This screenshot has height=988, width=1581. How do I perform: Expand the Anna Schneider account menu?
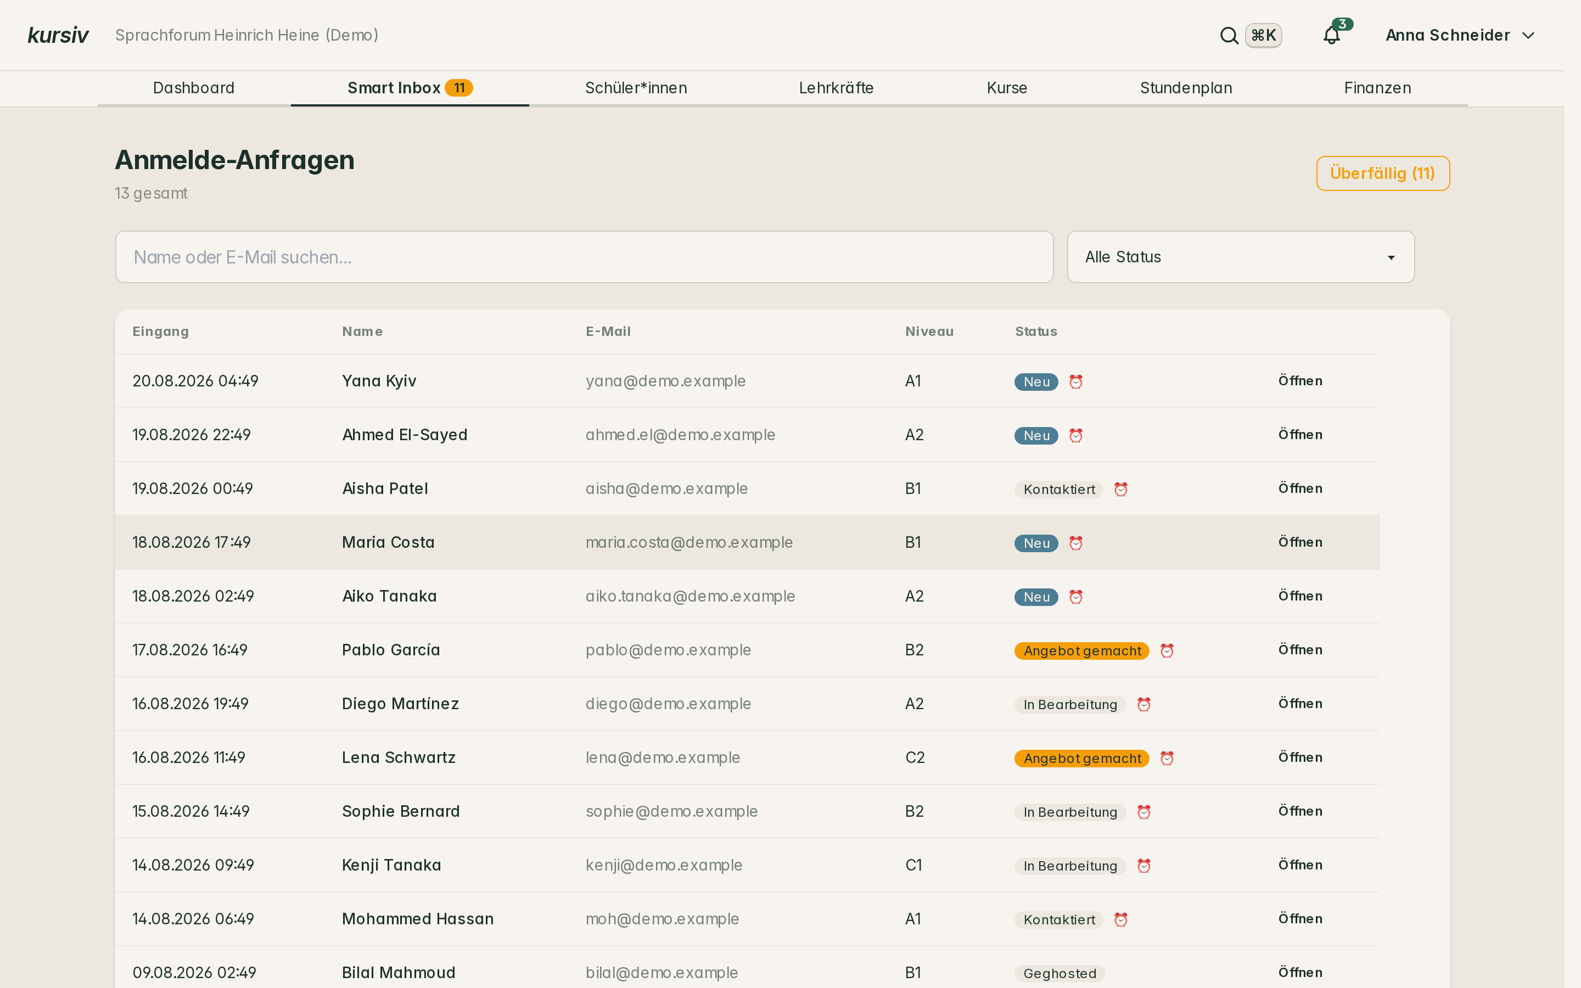(1460, 35)
